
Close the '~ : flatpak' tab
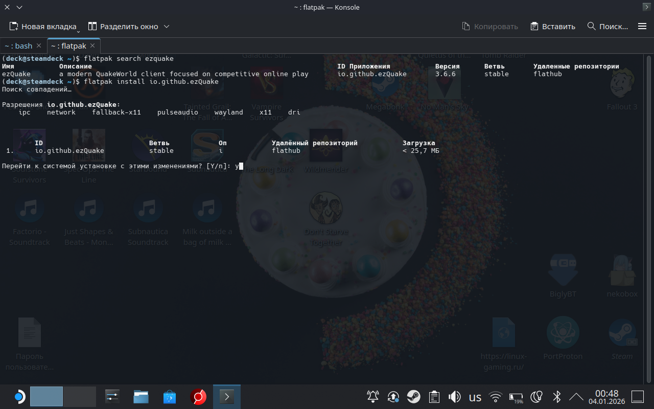(93, 46)
